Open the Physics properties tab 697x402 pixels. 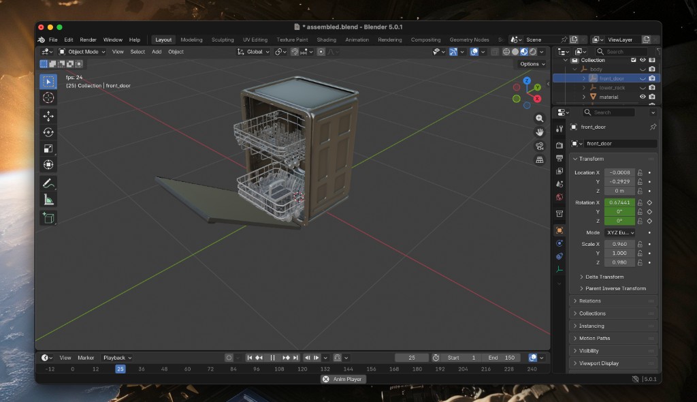click(x=560, y=243)
